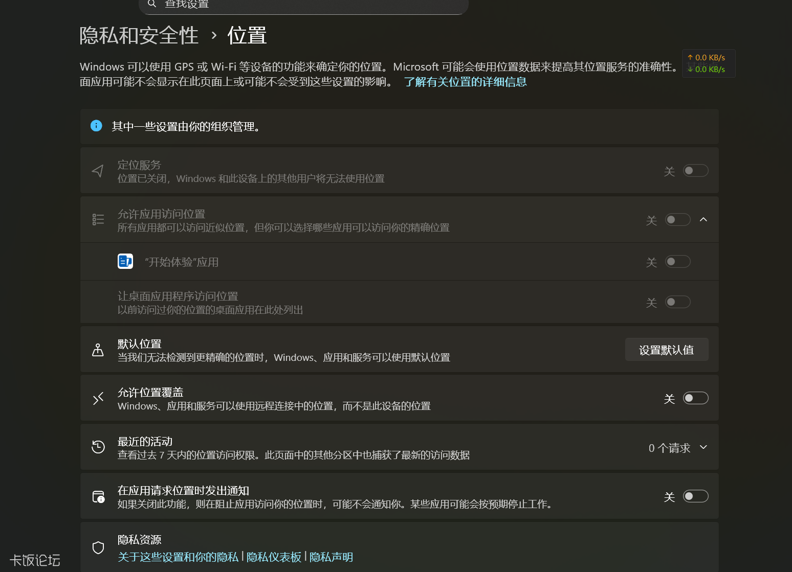Go back to 隐私和安全性 breadcrumb

click(139, 35)
